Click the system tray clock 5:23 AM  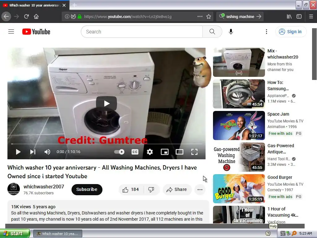click(306, 233)
